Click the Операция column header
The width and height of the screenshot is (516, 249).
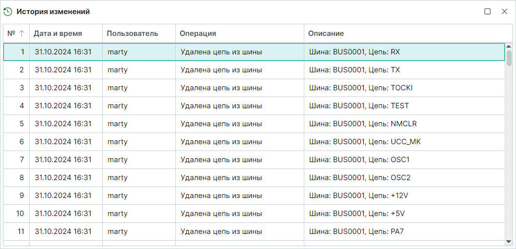pos(198,33)
